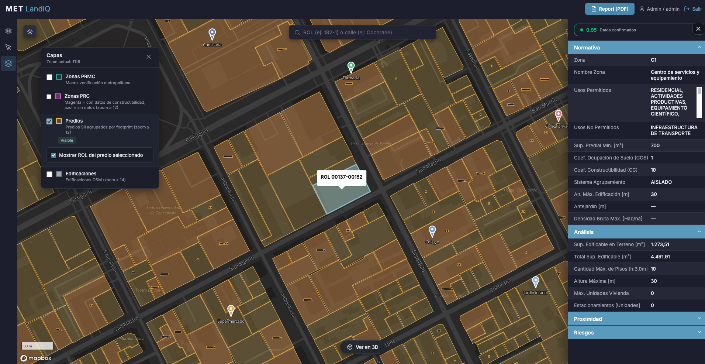Enable the Edificaciones layer checkbox
Image resolution: width=705 pixels, height=364 pixels.
(49, 174)
